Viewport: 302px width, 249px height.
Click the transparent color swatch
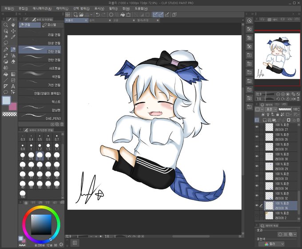[x=9, y=114]
